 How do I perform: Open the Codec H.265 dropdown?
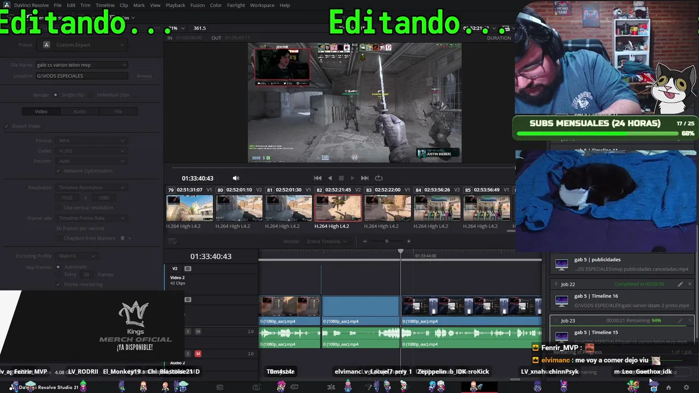tap(91, 151)
